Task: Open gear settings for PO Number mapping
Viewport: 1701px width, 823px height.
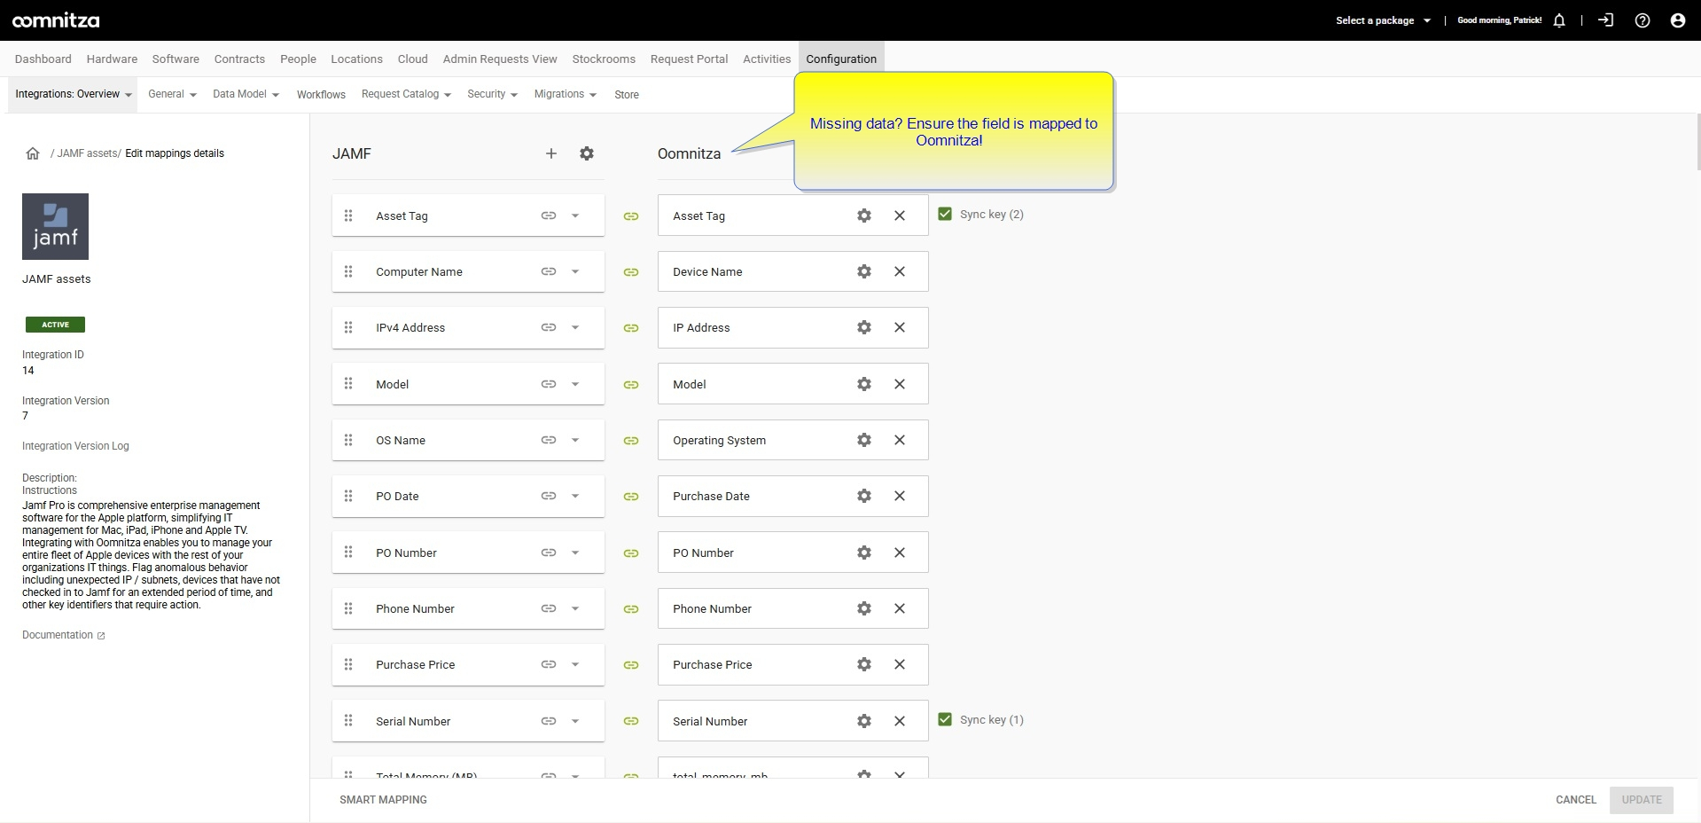Action: pyautogui.click(x=864, y=553)
